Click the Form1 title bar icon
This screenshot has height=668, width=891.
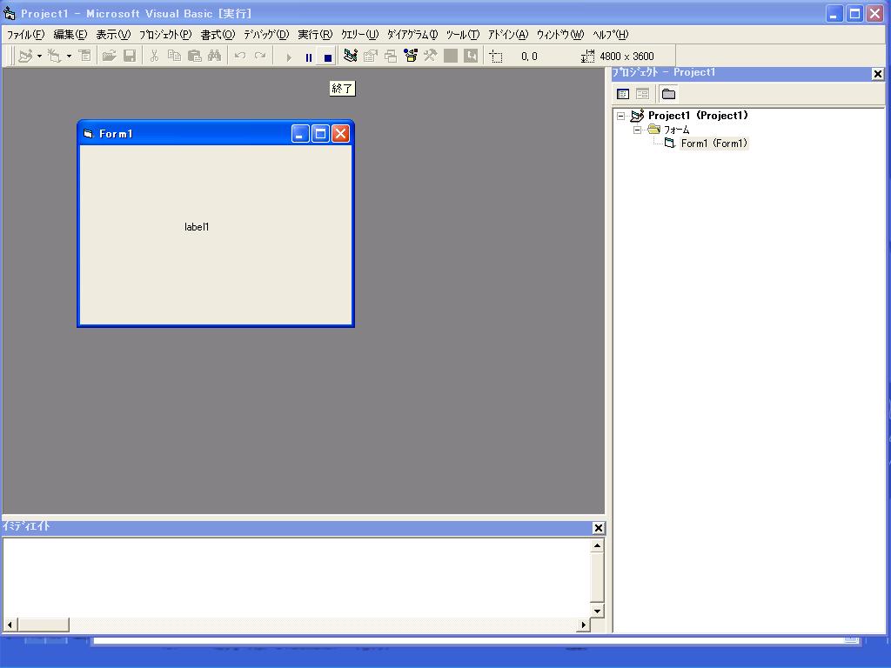point(88,134)
